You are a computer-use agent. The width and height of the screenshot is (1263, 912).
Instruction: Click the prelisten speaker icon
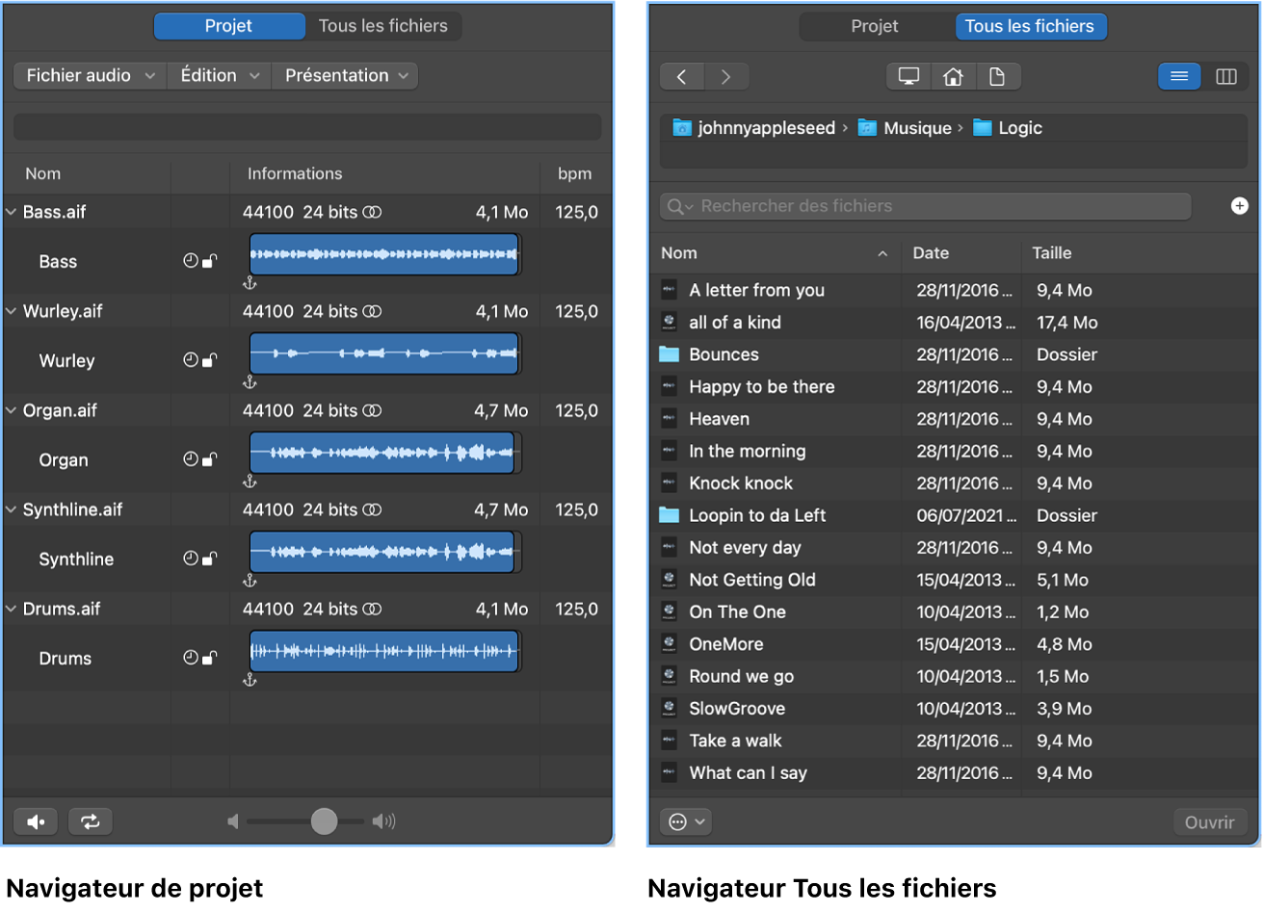(x=35, y=821)
